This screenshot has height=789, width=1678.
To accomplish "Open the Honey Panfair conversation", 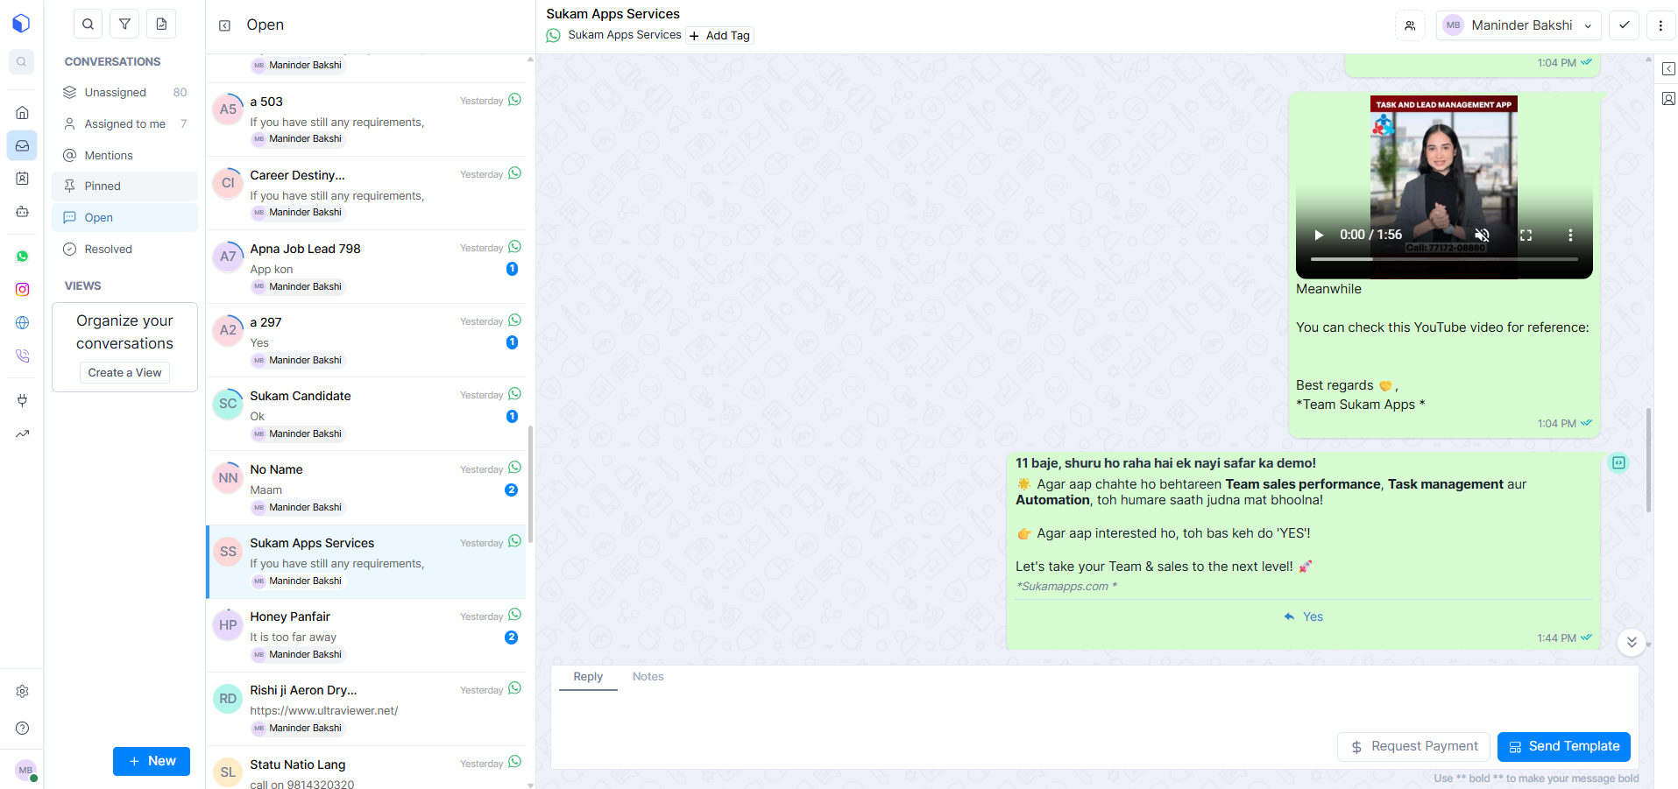I will (366, 636).
